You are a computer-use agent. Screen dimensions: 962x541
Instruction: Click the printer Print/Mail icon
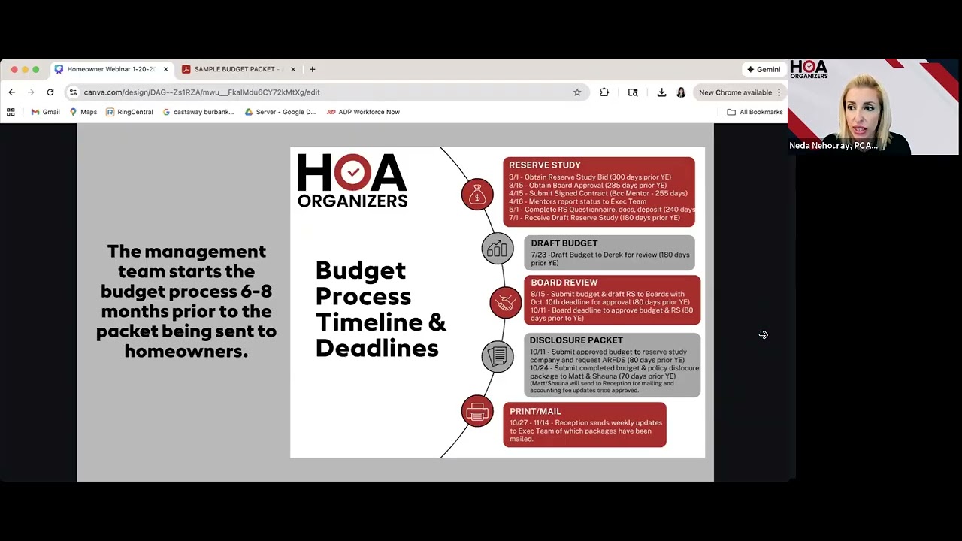coord(477,411)
